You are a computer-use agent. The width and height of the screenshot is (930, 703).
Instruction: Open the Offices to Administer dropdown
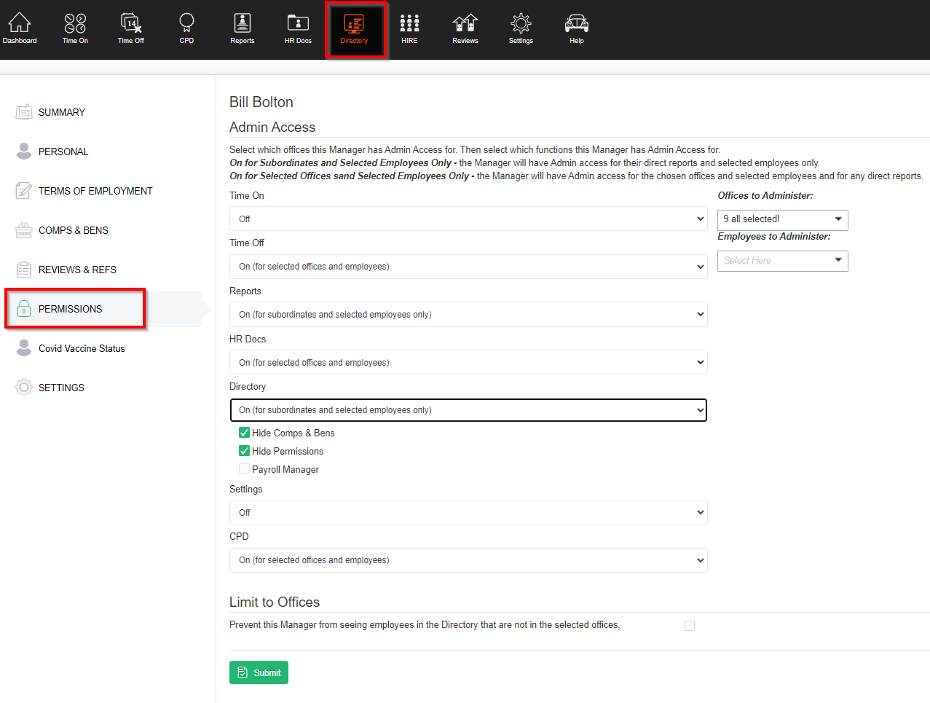pyautogui.click(x=782, y=219)
